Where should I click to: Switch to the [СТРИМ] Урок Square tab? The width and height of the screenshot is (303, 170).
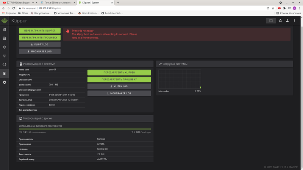click(x=19, y=2)
